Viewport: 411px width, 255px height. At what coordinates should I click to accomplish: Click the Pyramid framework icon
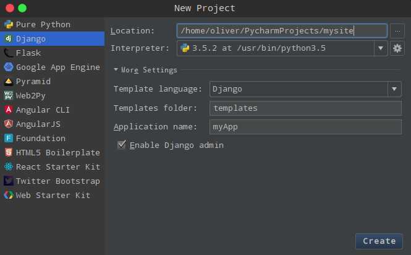click(x=9, y=82)
